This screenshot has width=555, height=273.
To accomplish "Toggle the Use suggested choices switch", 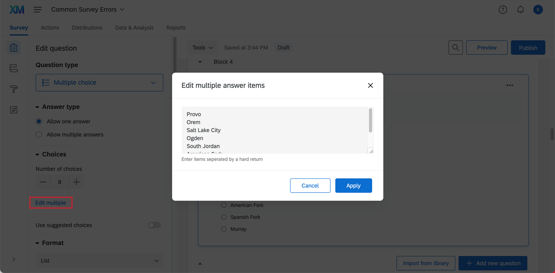I will coord(154,225).
